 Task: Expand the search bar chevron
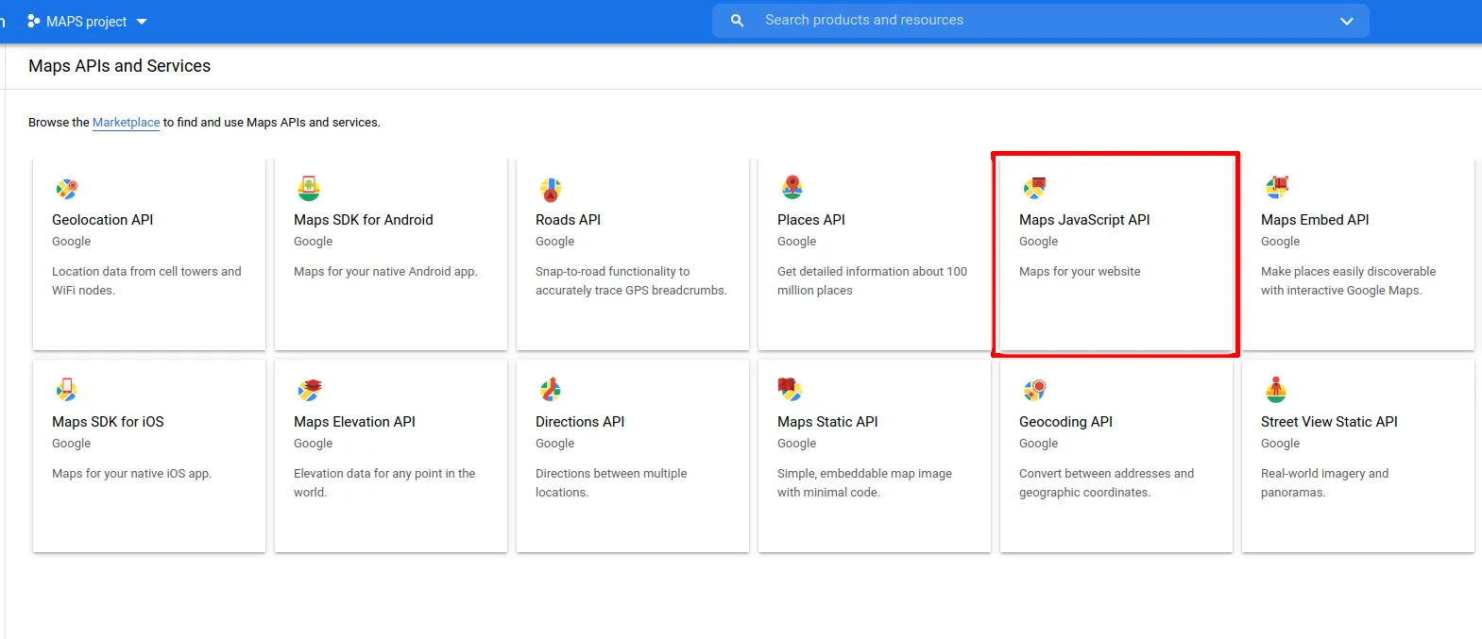pyautogui.click(x=1347, y=21)
